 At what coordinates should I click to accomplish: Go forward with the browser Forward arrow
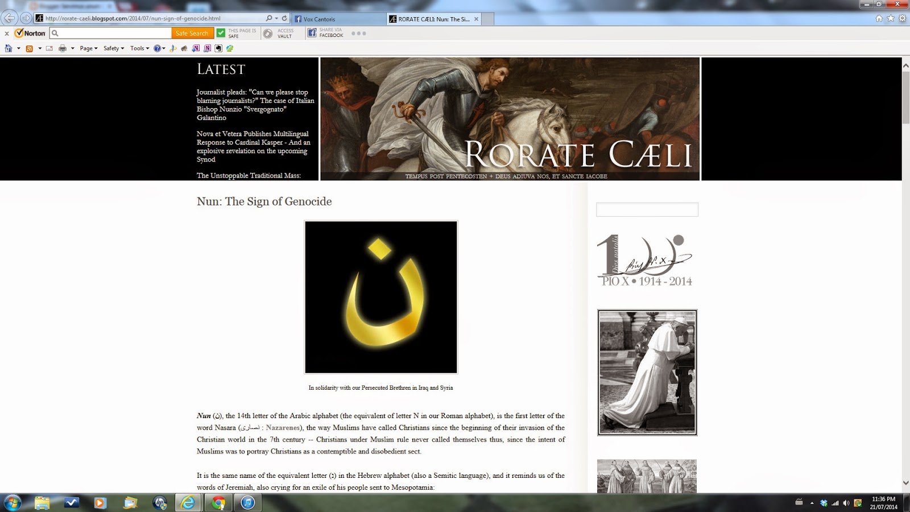tap(26, 18)
